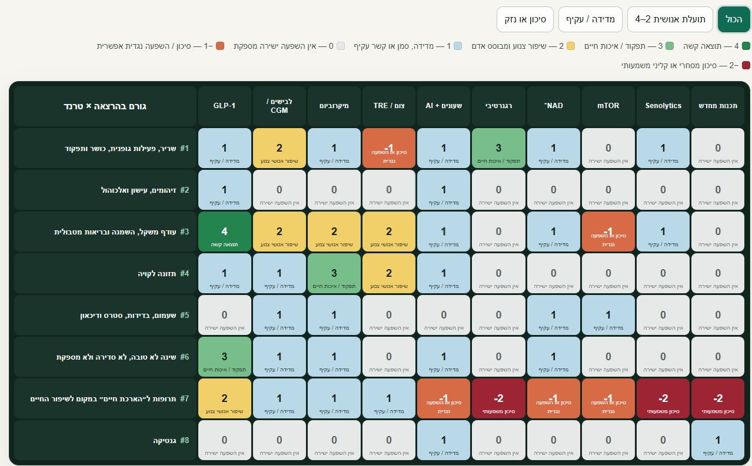Click the yellow 2 cell in GLP-1 row #7
The width and height of the screenshot is (752, 466).
(224, 398)
